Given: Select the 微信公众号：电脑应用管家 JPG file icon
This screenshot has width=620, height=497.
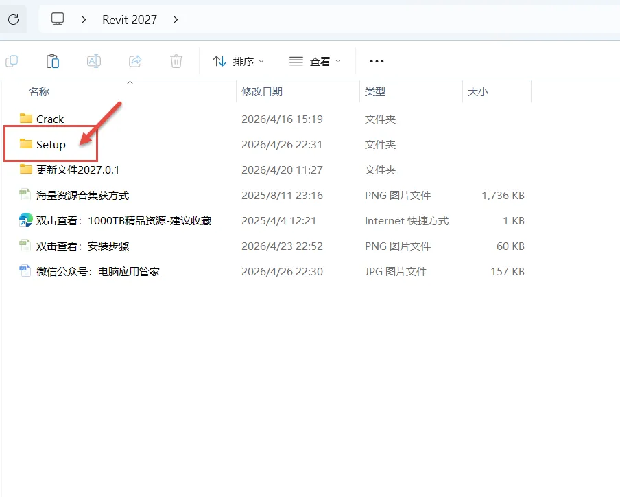Looking at the screenshot, I should click(25, 270).
